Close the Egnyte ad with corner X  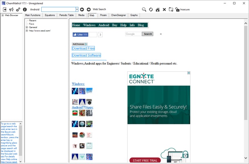coord(188,73)
